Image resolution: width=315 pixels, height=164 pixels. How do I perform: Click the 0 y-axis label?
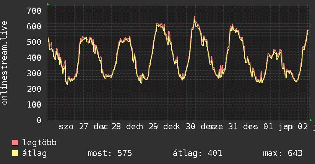[39, 120]
